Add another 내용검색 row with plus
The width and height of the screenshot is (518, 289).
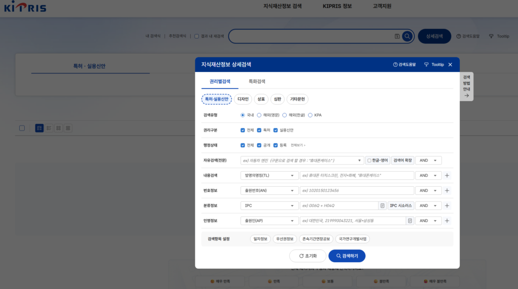[447, 176]
